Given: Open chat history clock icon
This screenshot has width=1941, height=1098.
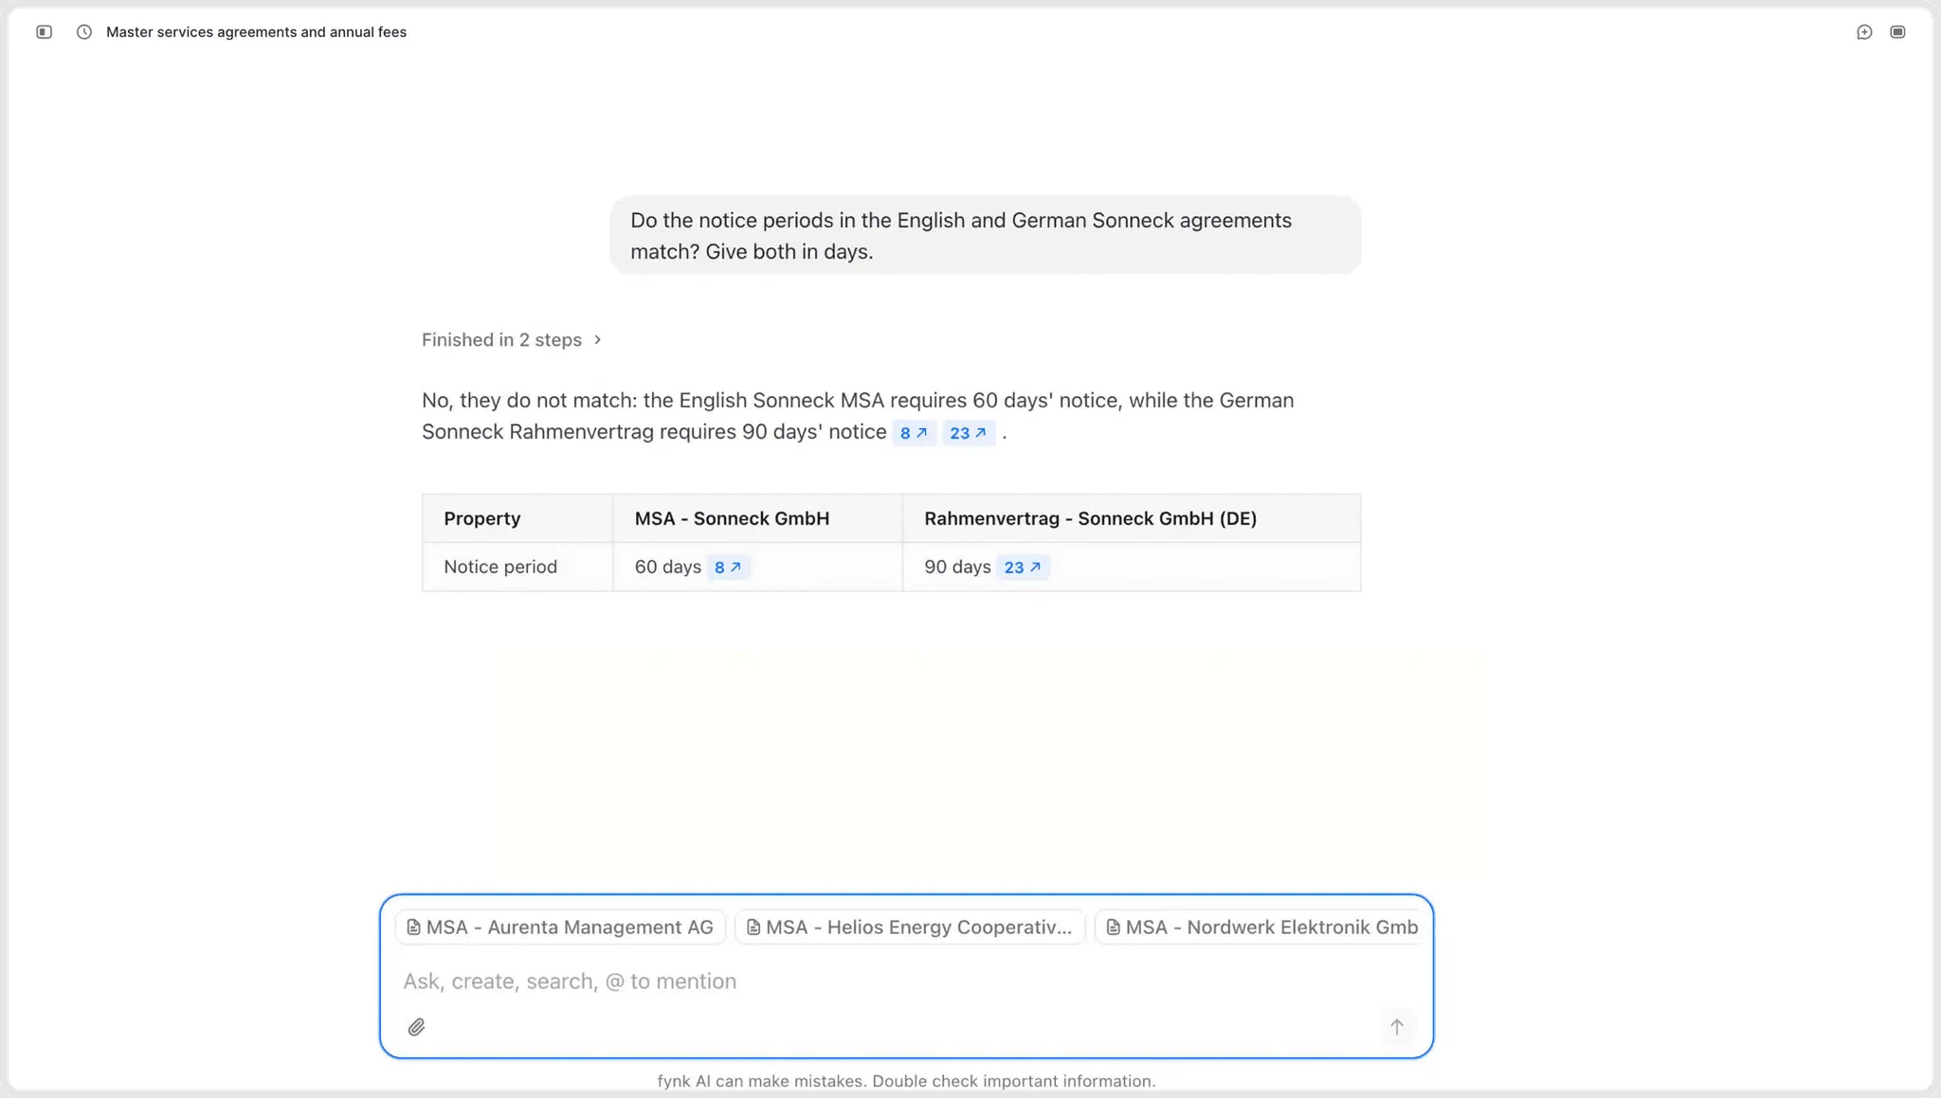Looking at the screenshot, I should (x=84, y=32).
